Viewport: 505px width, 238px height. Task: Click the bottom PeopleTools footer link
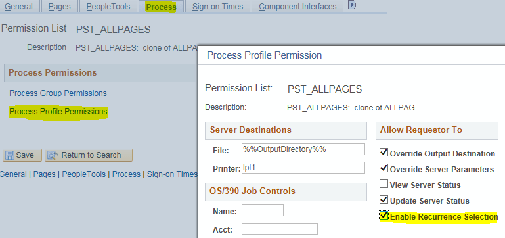coord(84,174)
